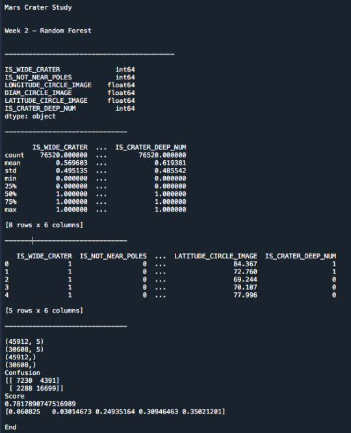The width and height of the screenshot is (351, 433).
Task: Click the '75%' row label
Action: 10,202
